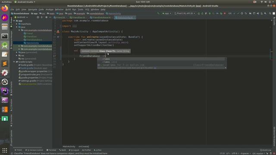Image resolution: width=276 pixels, height=155 pixels.
Task: Open Device File Explorer side panel
Action: 274,136
